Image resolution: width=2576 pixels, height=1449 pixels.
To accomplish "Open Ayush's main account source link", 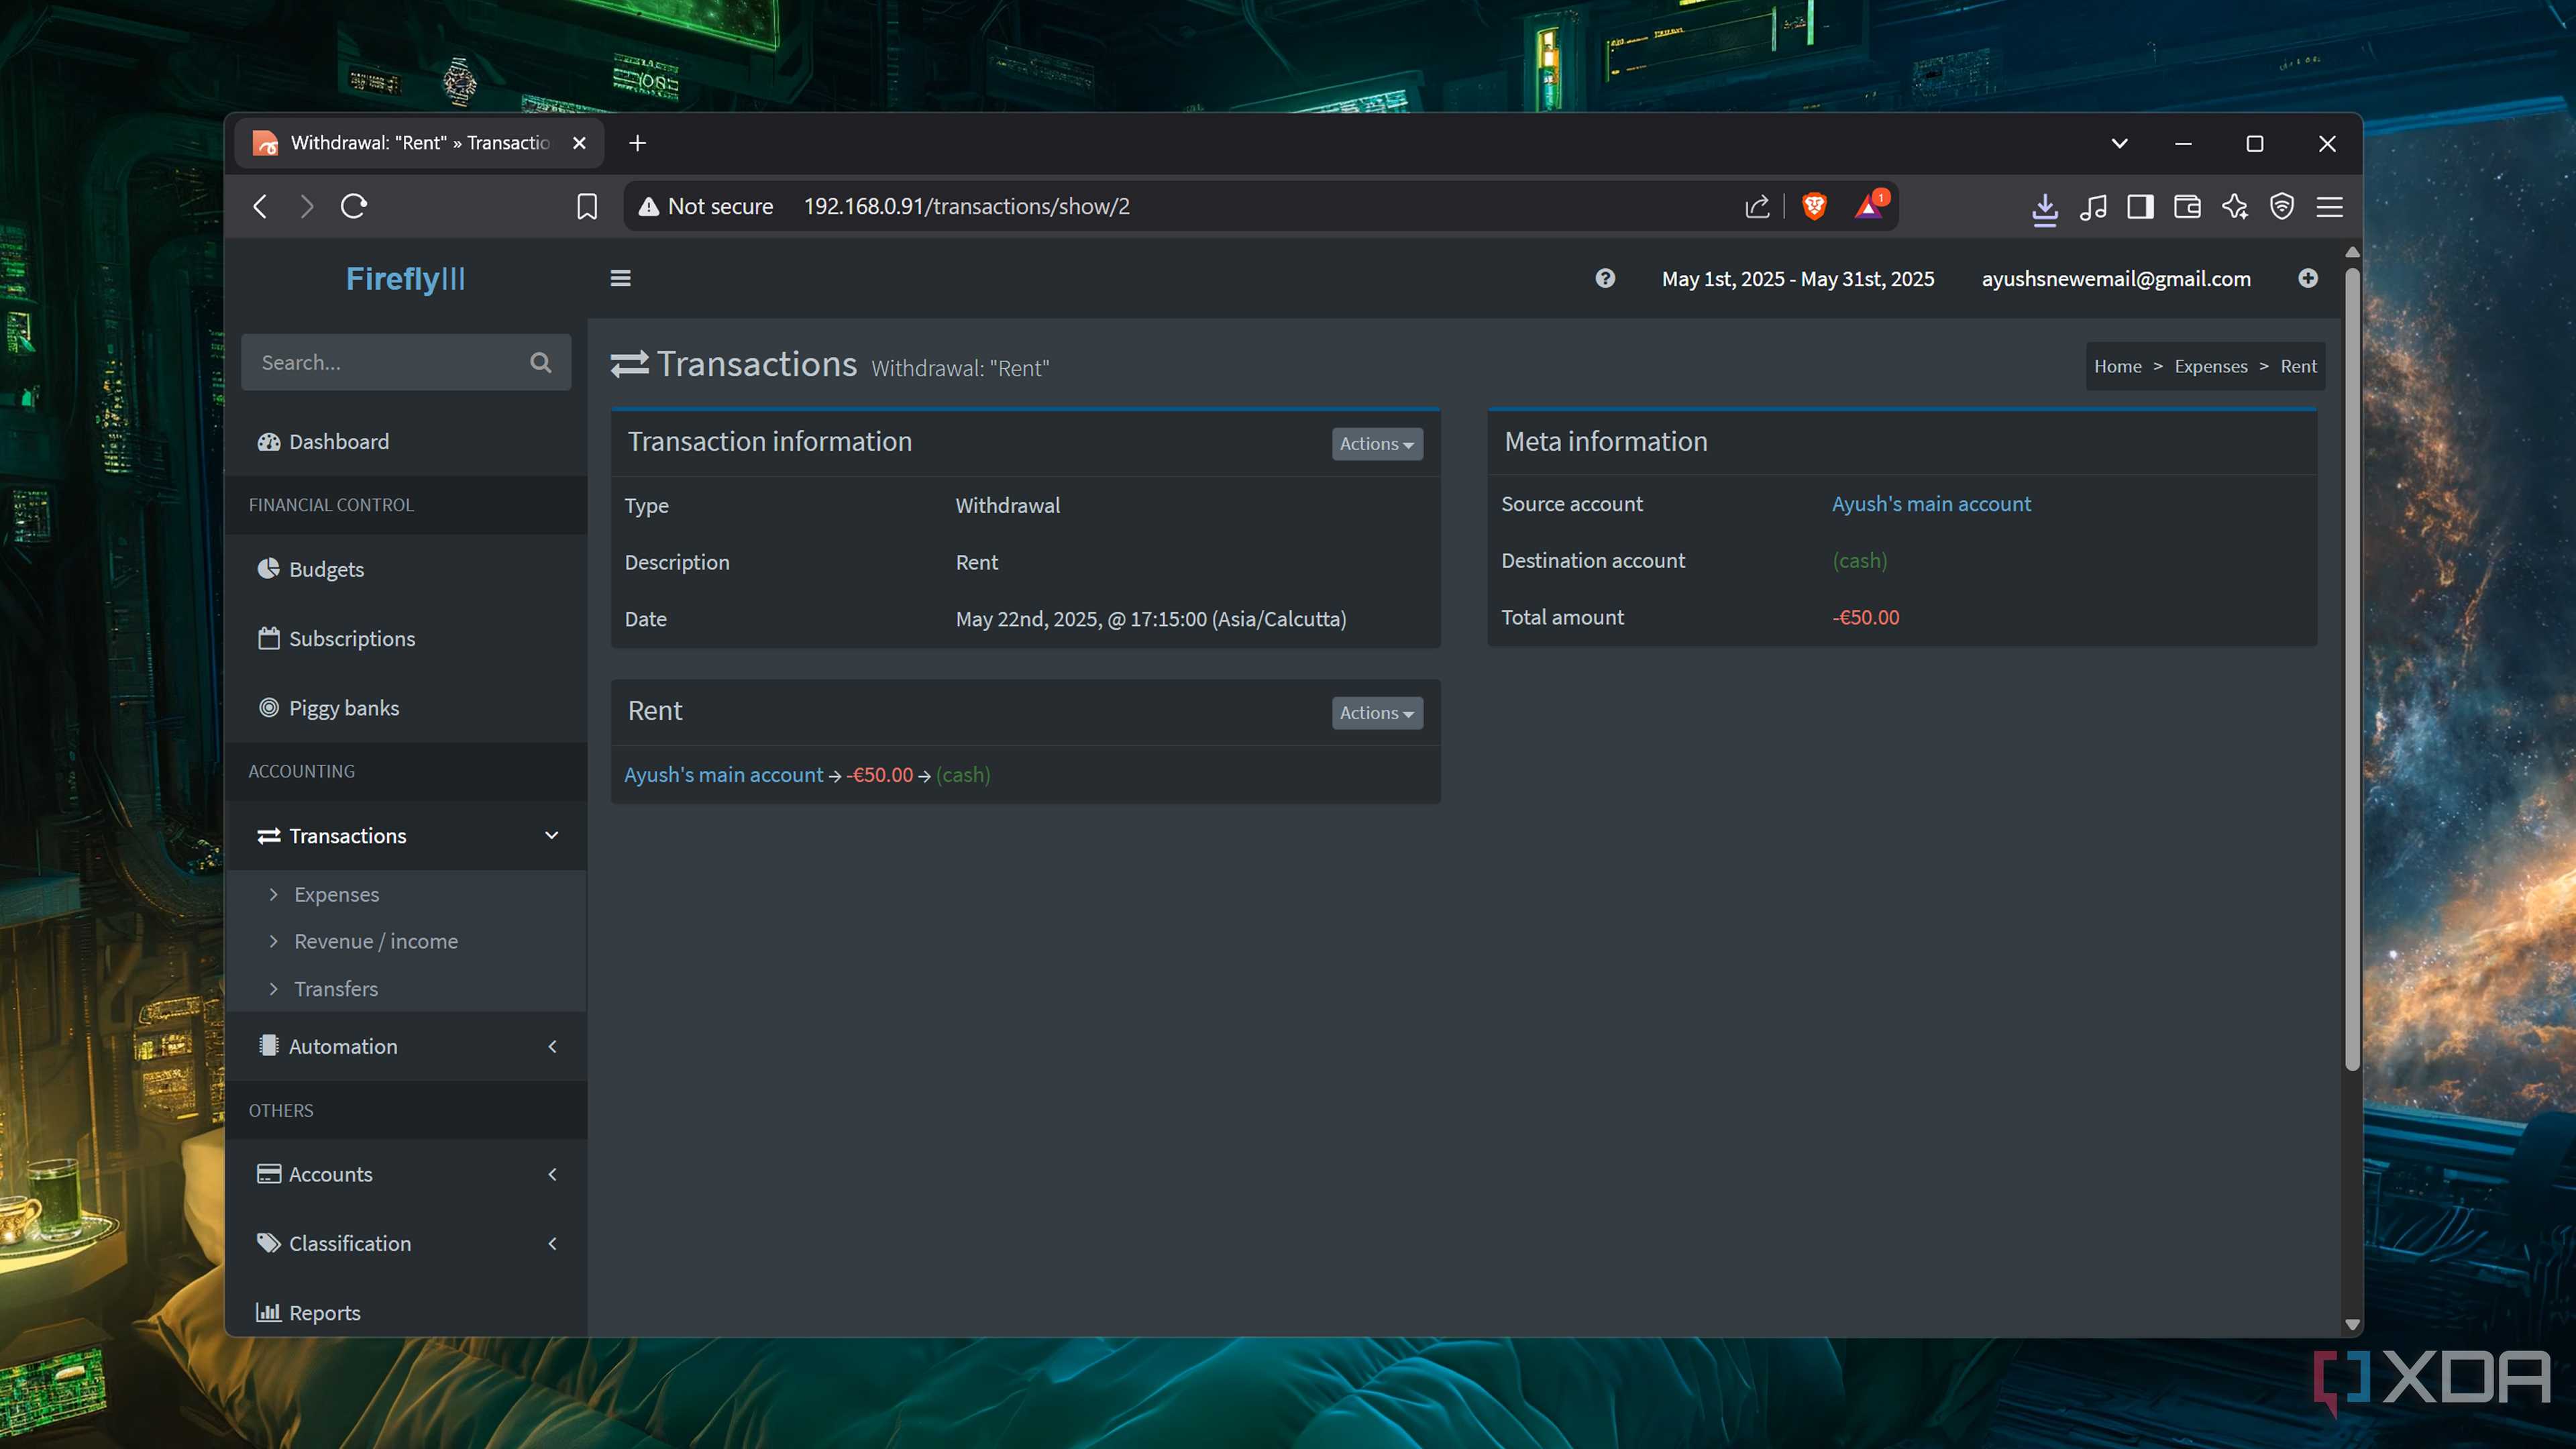I will point(1931,503).
